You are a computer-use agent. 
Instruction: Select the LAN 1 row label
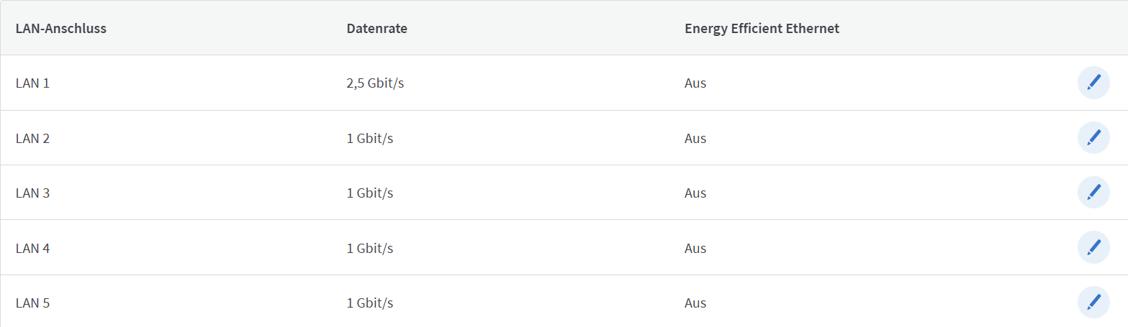(x=32, y=83)
